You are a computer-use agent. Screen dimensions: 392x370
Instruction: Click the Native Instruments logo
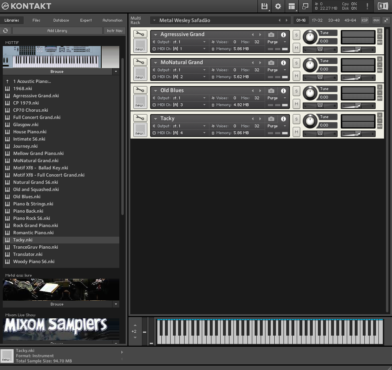coord(383,6)
